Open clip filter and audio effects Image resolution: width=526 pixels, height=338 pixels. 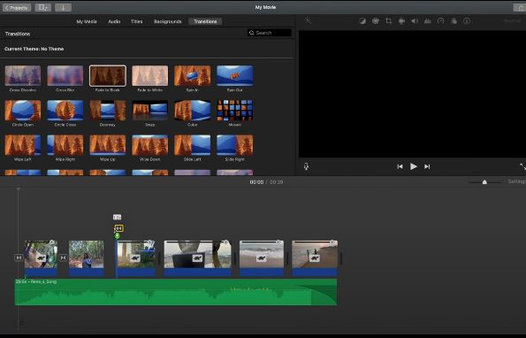[454, 21]
